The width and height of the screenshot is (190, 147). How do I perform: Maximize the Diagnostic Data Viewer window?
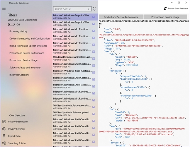(179, 3)
